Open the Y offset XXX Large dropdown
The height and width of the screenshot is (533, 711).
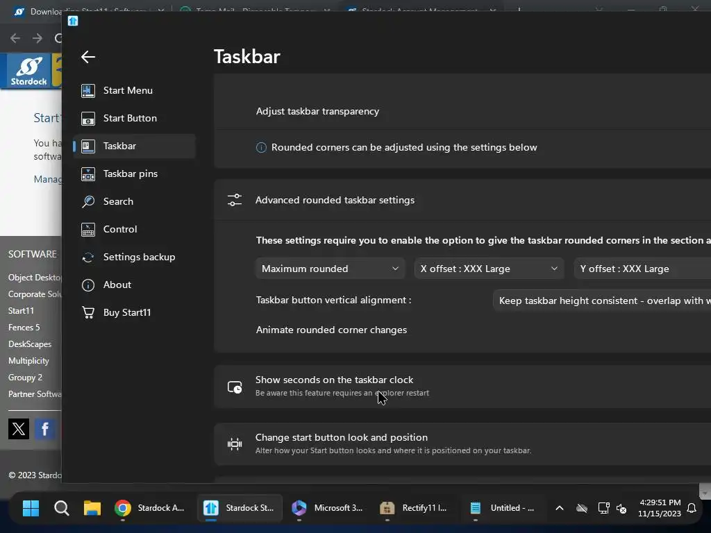pos(642,269)
